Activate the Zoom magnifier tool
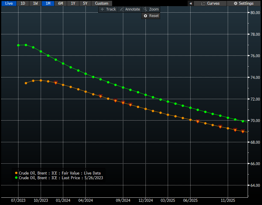The image size is (262, 205). (151, 9)
